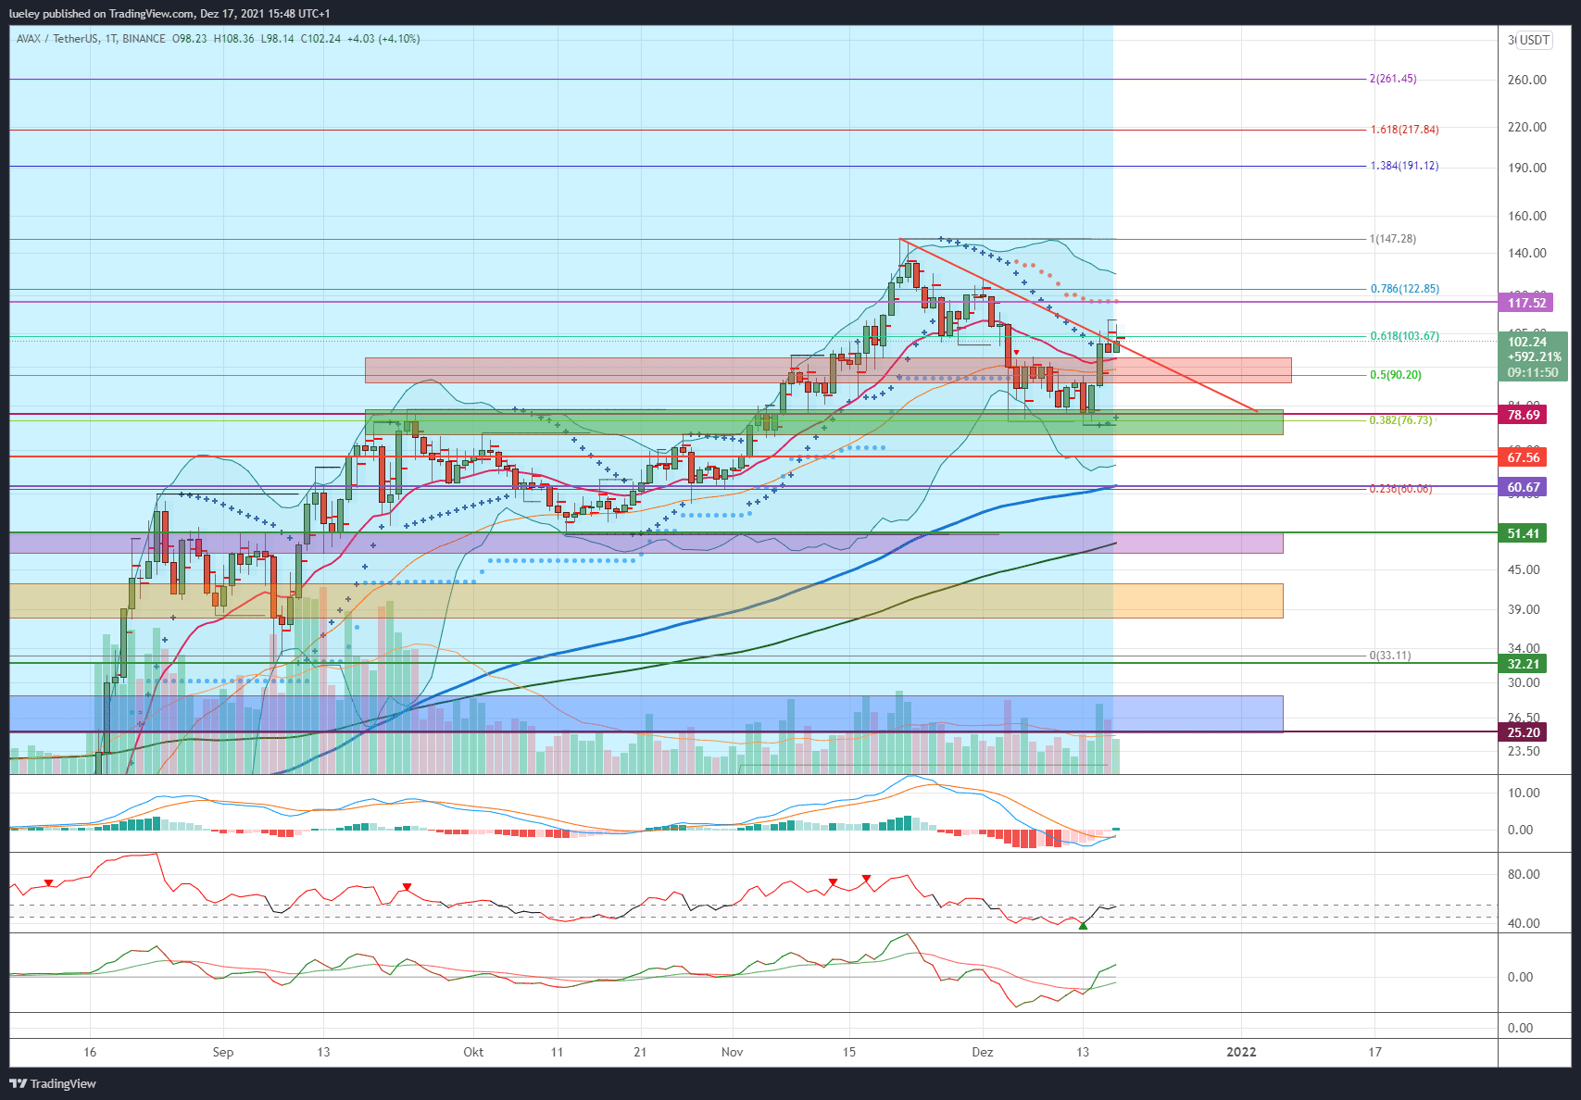Image resolution: width=1581 pixels, height=1100 pixels.
Task: Click the 117.52 purple price tag
Action: point(1526,303)
